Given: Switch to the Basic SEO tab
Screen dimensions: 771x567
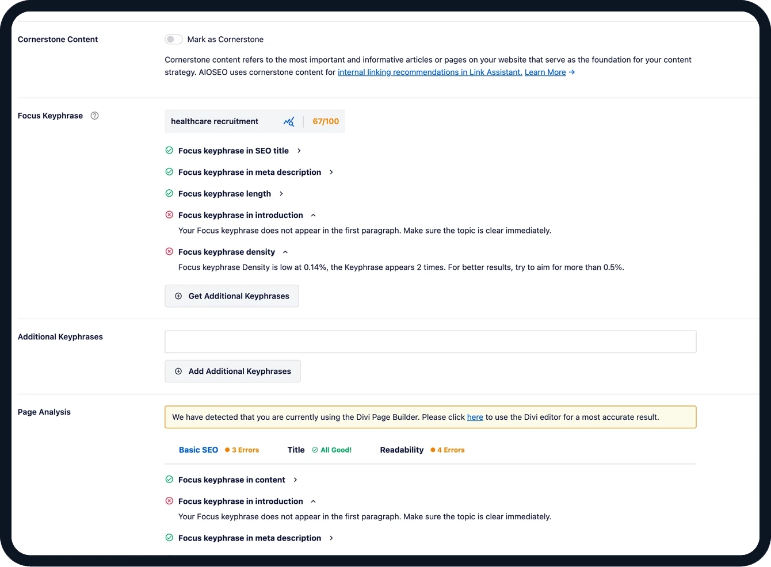Looking at the screenshot, I should [199, 450].
